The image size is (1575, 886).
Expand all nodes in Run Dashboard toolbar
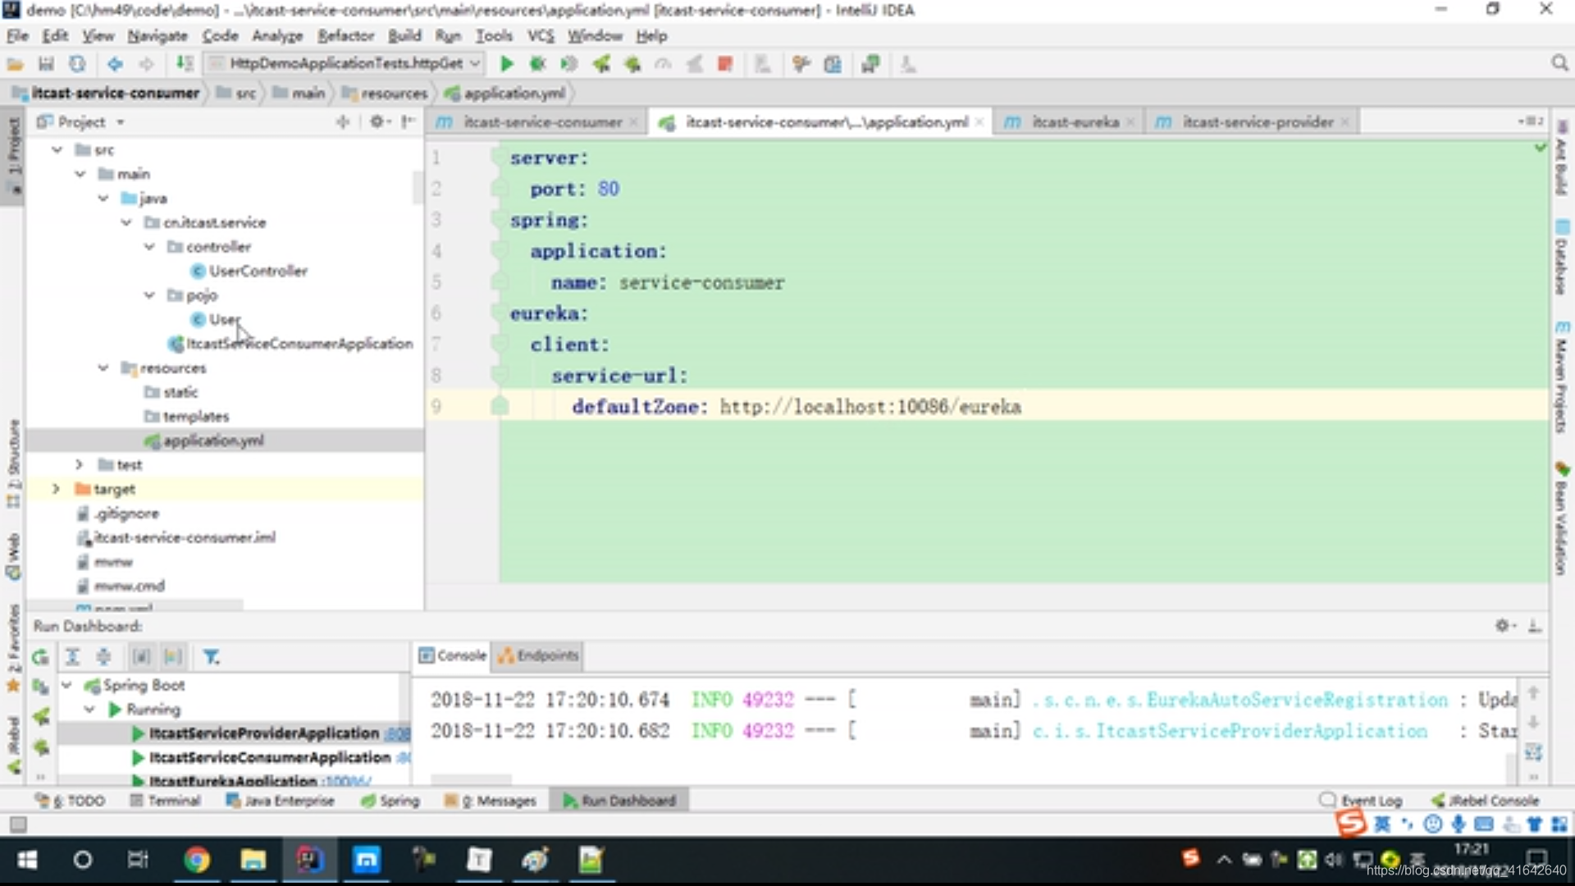pyautogui.click(x=72, y=657)
